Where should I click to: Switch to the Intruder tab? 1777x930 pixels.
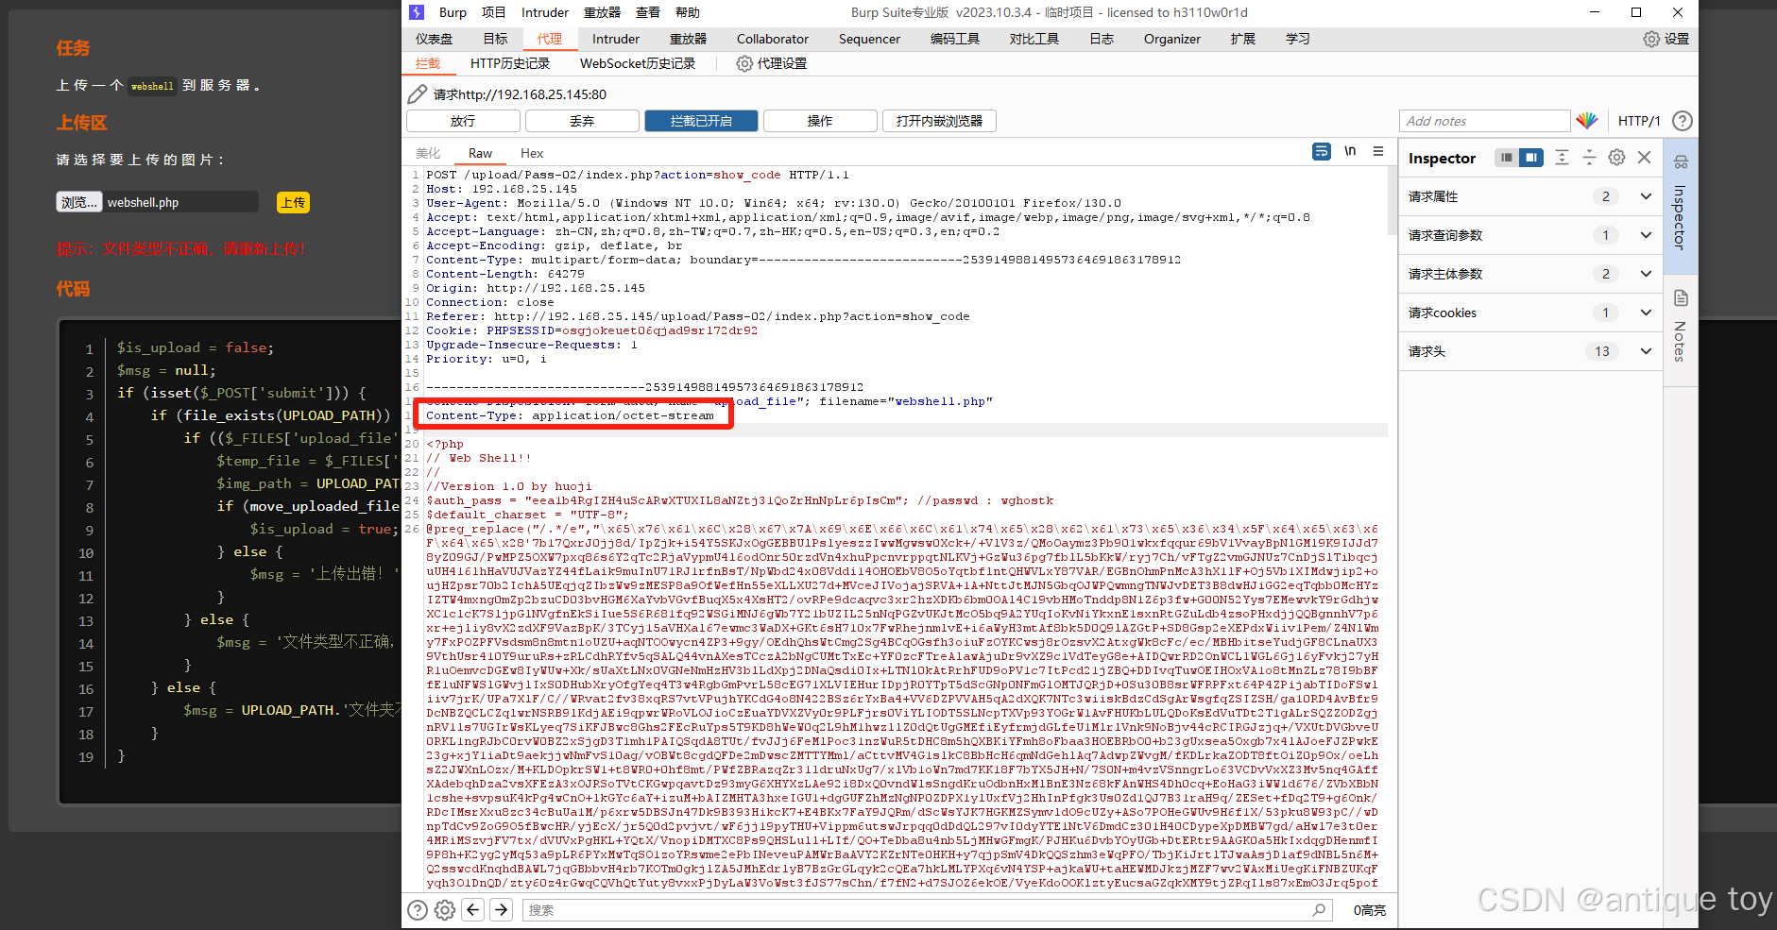pyautogui.click(x=616, y=39)
